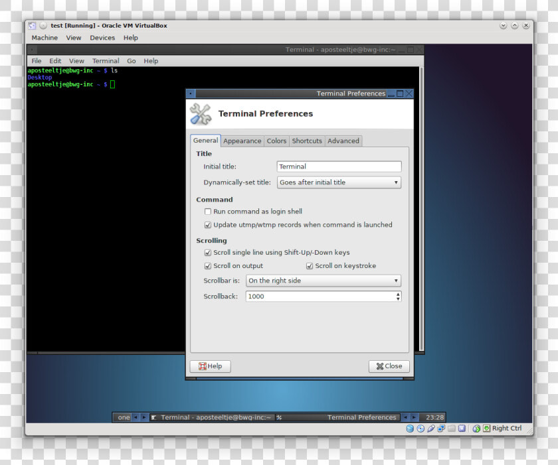Click the 'Initial title' text field
558x465 pixels.
coord(339,166)
